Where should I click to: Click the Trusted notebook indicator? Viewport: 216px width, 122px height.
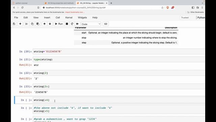[185, 18]
